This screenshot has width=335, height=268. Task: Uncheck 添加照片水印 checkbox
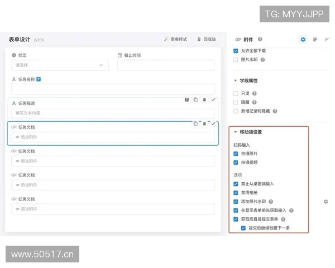(236, 202)
